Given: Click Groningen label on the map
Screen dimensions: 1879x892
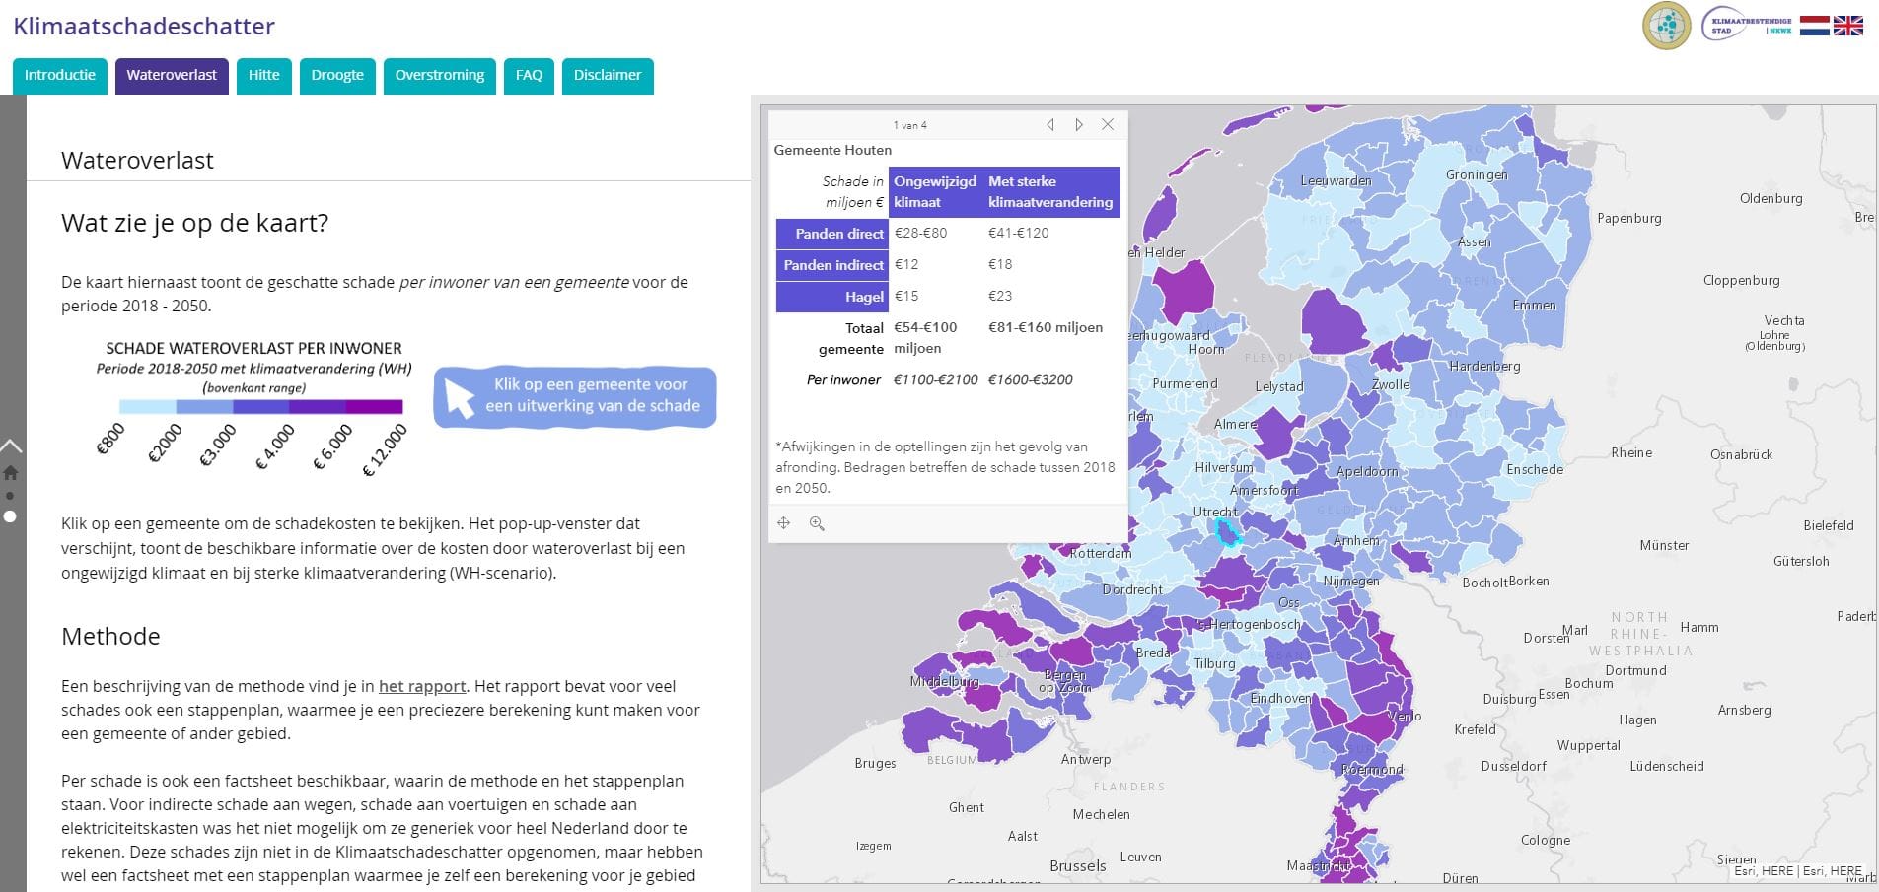Looking at the screenshot, I should tap(1477, 174).
